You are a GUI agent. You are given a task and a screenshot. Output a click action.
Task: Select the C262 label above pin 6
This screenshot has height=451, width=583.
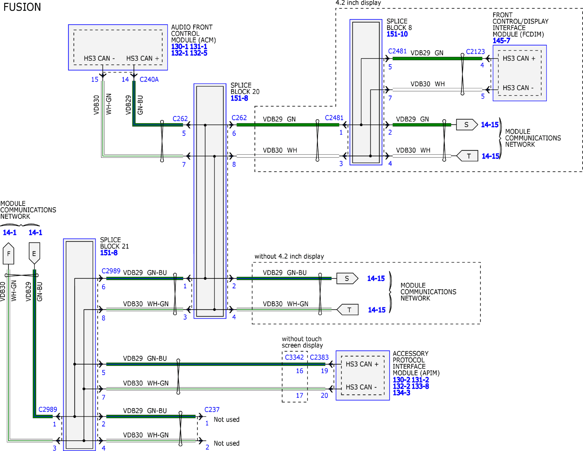[239, 118]
